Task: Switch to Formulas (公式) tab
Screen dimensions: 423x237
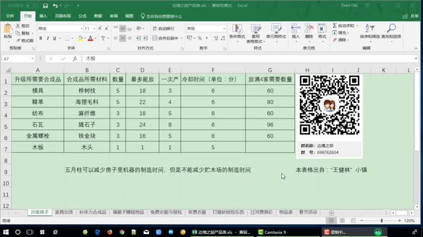Action: tap(82, 16)
